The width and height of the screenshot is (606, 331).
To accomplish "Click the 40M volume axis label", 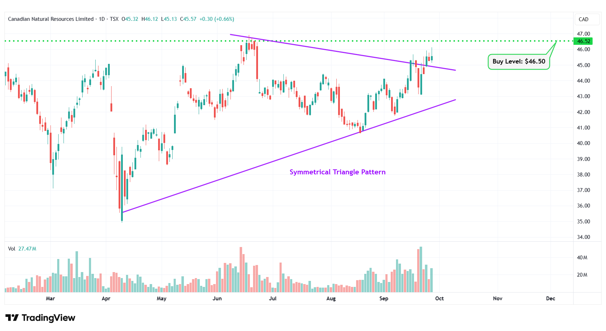I will (x=582, y=258).
